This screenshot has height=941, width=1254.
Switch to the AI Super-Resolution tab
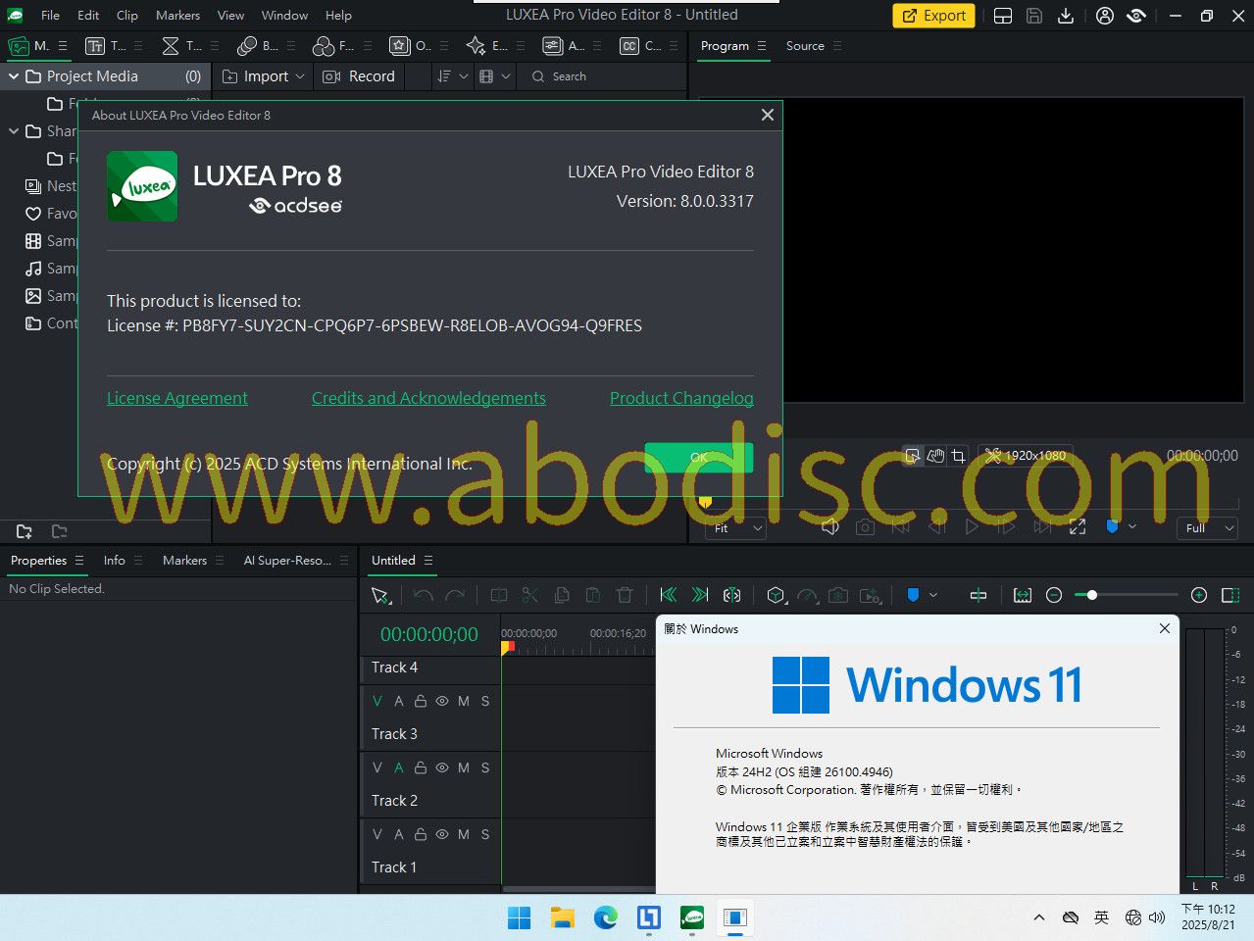pyautogui.click(x=287, y=561)
